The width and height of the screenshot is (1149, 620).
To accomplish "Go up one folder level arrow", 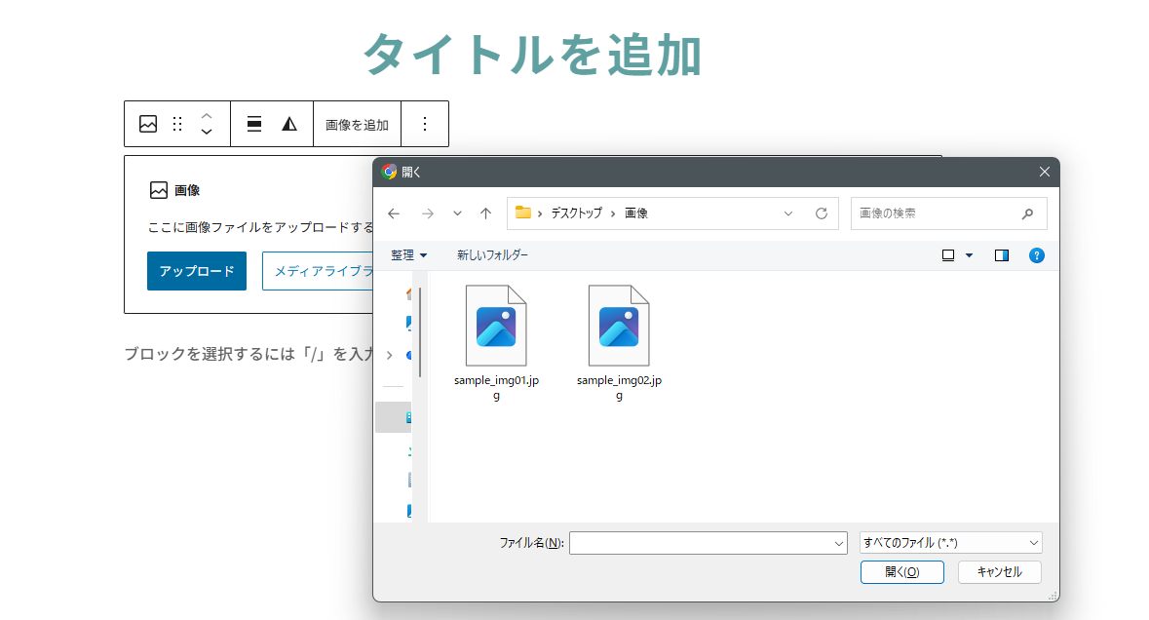I will (485, 213).
